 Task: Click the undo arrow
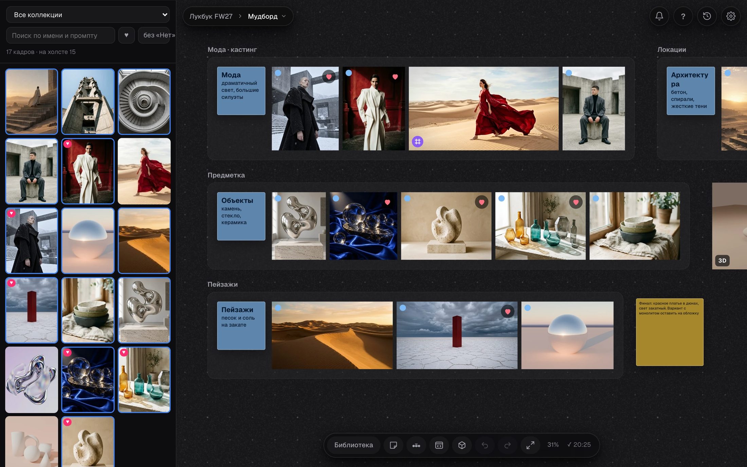point(485,445)
